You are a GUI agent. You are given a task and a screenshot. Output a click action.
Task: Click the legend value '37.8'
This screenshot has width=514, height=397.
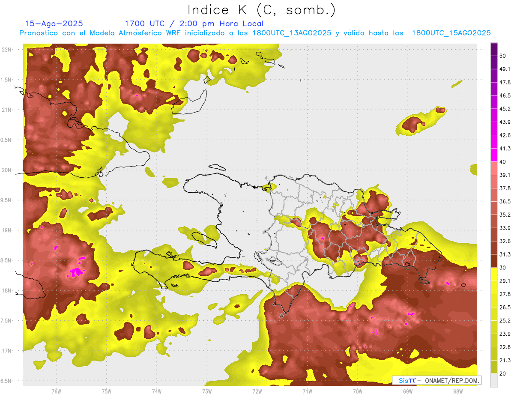click(505, 188)
